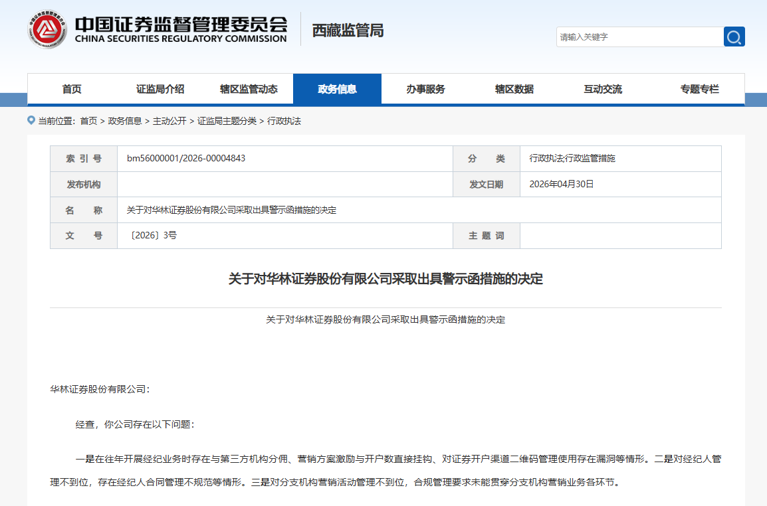This screenshot has height=506, width=767.
Task: Follow the 行政执法 breadcrumb link
Action: (x=284, y=121)
